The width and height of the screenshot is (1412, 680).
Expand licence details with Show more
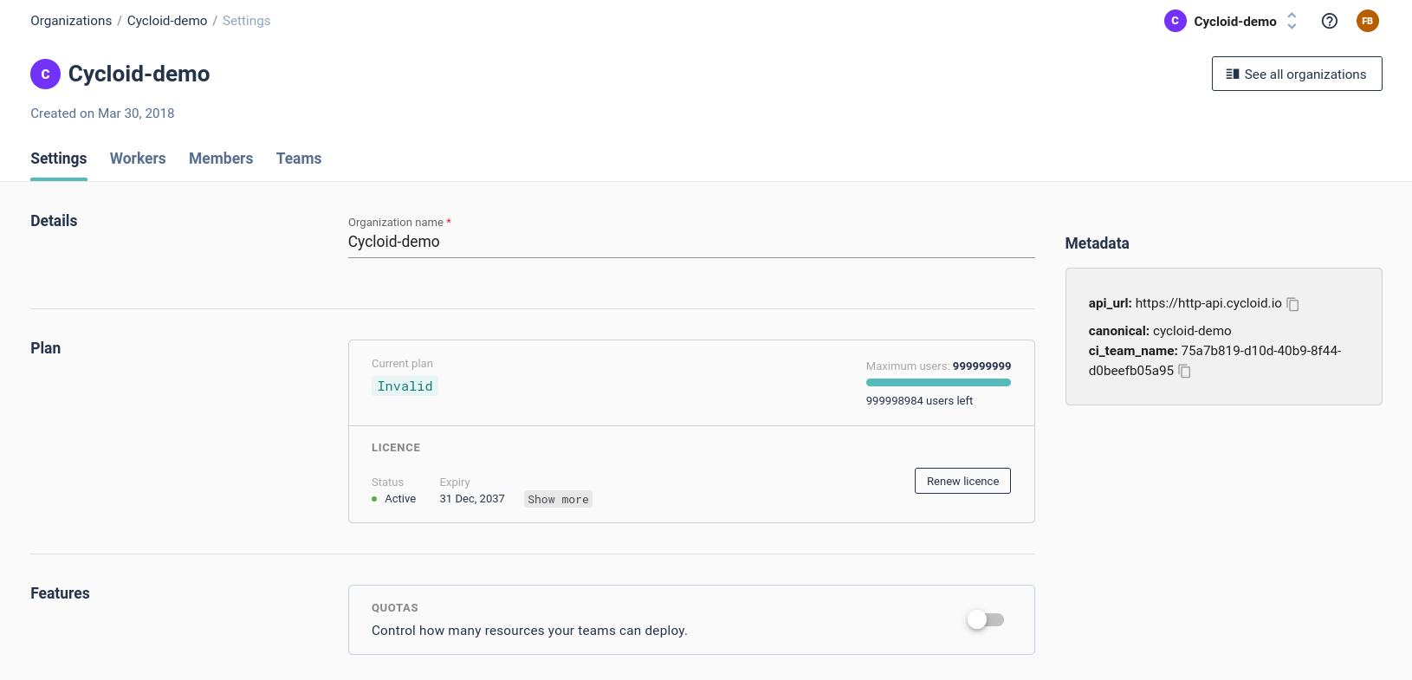pyautogui.click(x=558, y=500)
